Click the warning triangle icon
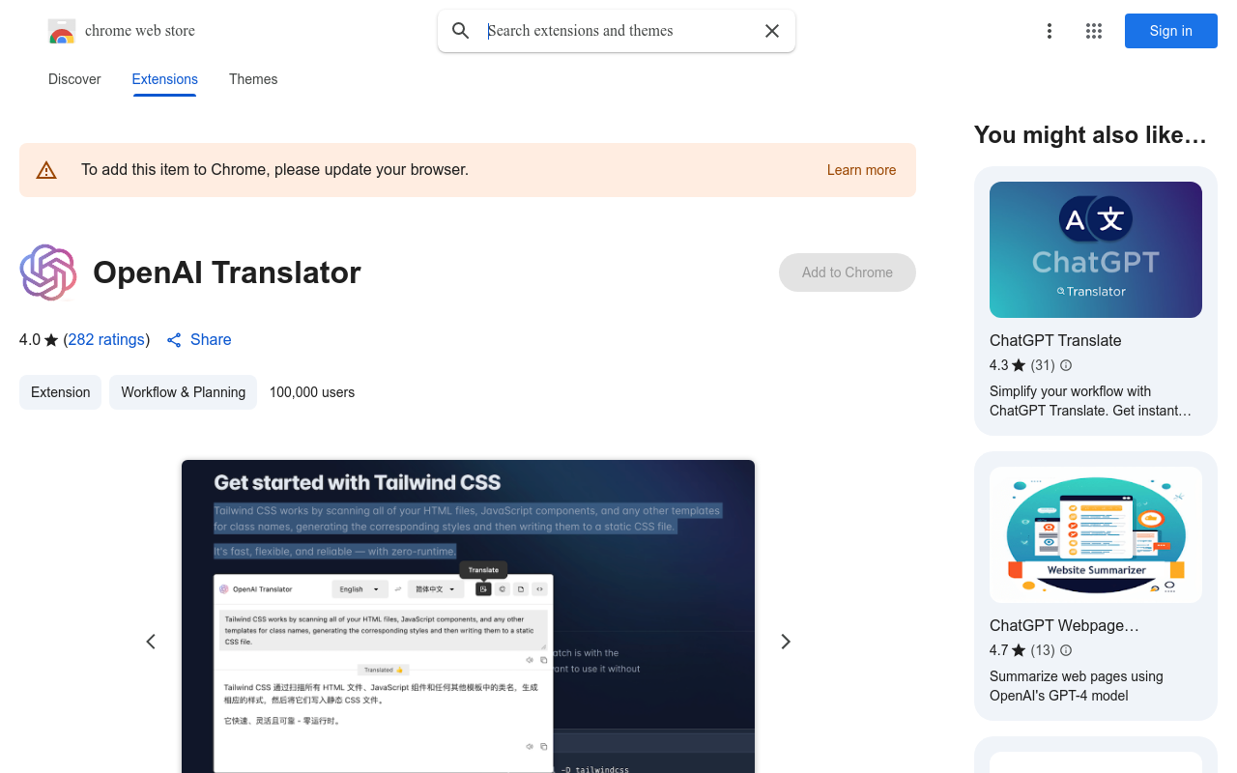1237x773 pixels. (46, 170)
